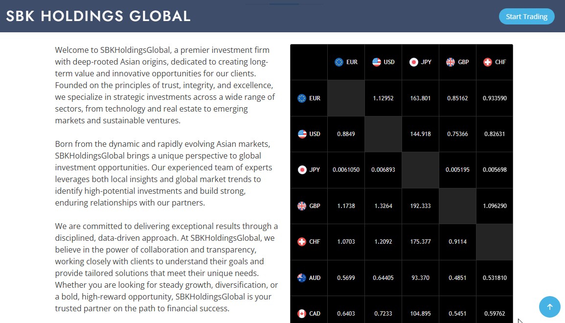Select the AUD to JPY rate 93.370
Viewport: 565px width, 323px height.
click(420, 278)
